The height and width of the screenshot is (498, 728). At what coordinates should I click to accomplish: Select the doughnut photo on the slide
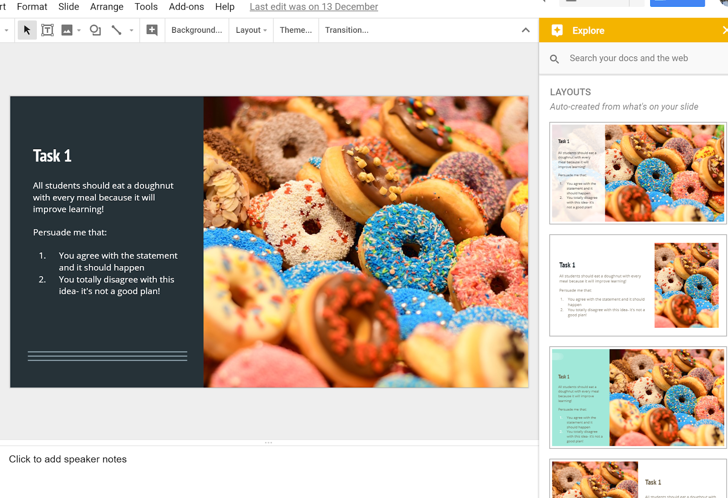click(366, 242)
